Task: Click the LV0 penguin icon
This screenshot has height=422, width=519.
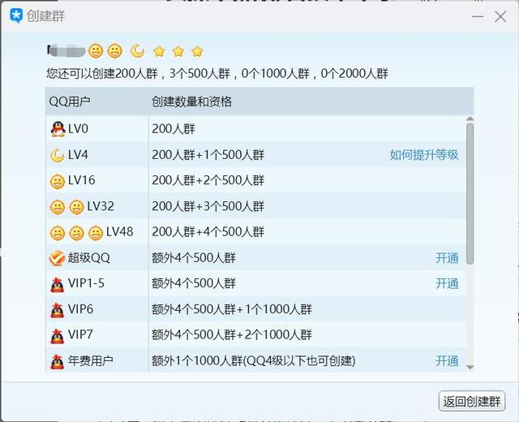Action: [58, 129]
